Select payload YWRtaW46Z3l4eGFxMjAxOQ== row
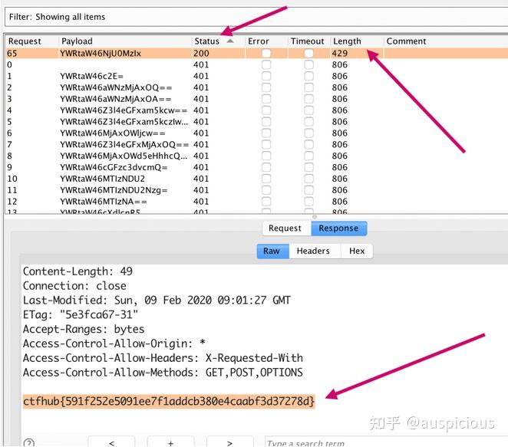The height and width of the screenshot is (447, 508). pyautogui.click(x=124, y=144)
